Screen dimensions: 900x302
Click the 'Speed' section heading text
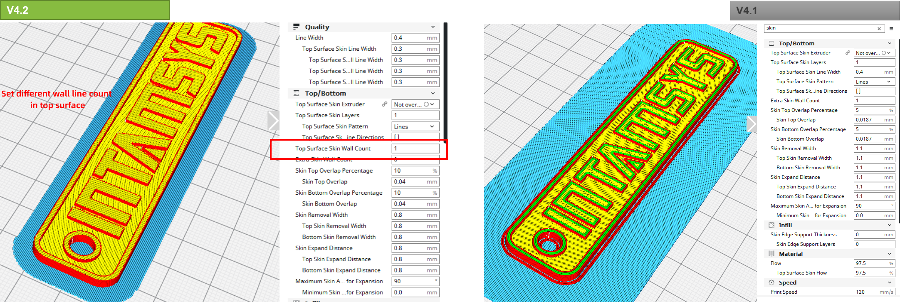[787, 282]
